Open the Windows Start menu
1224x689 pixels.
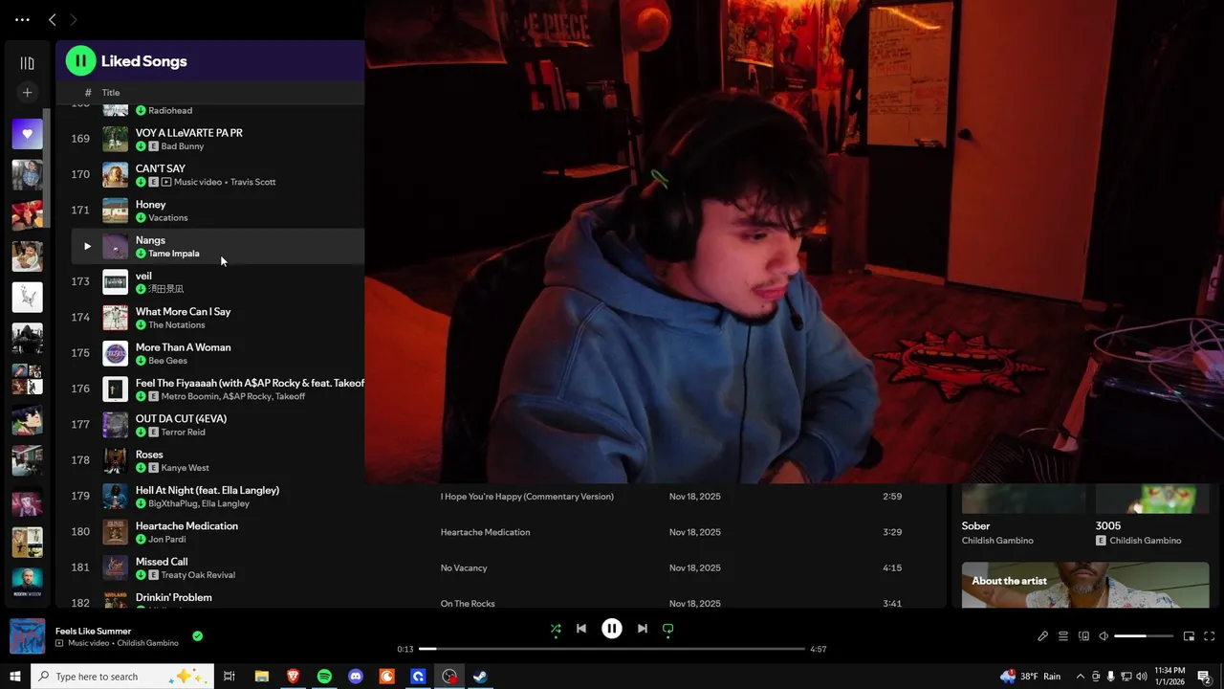tap(15, 677)
